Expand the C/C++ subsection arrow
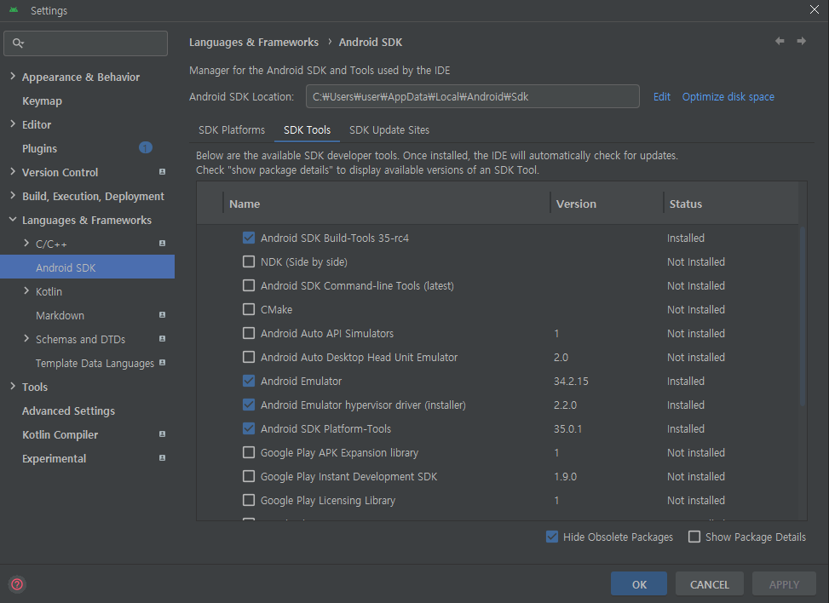This screenshot has height=603, width=829. coord(26,243)
